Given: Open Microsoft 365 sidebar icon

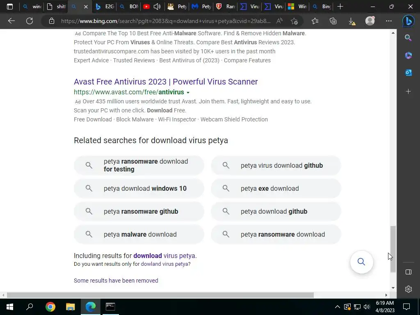Looking at the screenshot, I should pyautogui.click(x=408, y=55).
